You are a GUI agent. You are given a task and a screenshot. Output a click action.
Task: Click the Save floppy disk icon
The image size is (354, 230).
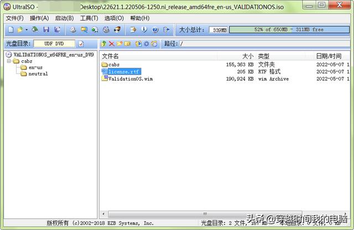[x=46, y=29]
